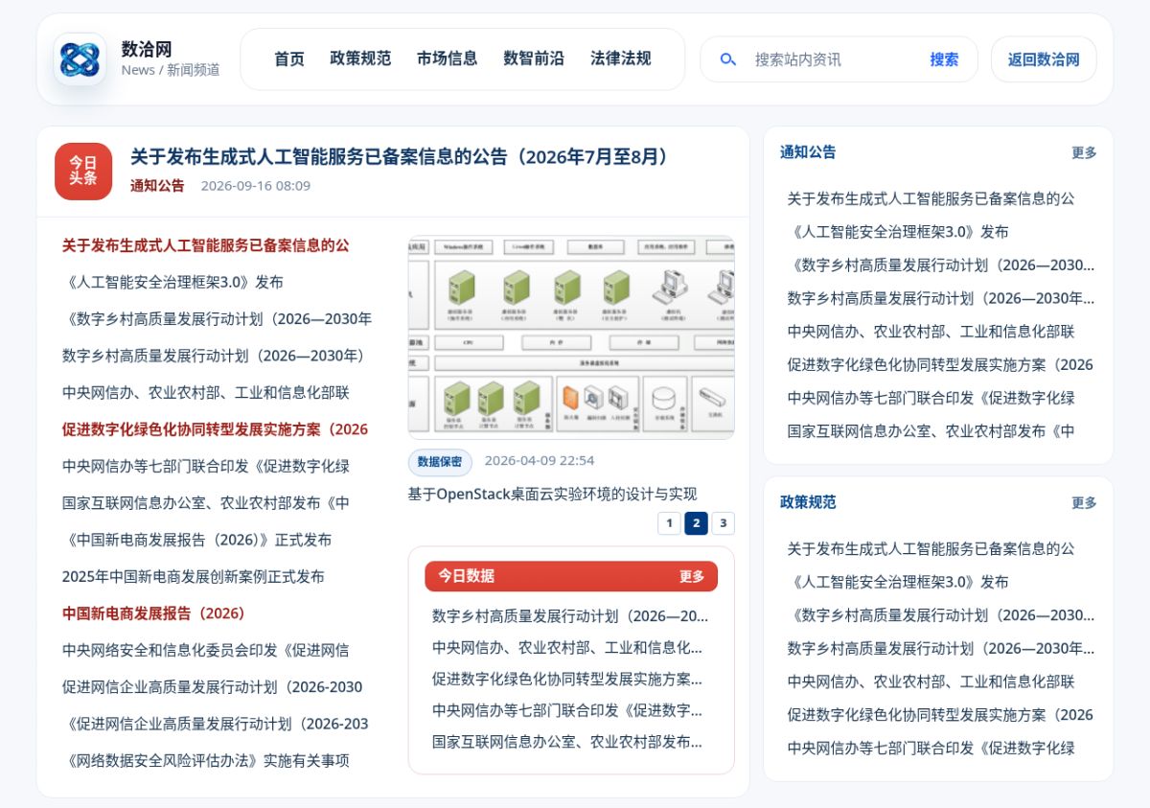Open 更多 in the 政策规范 panel
Image resolution: width=1150 pixels, height=808 pixels.
click(x=1084, y=502)
